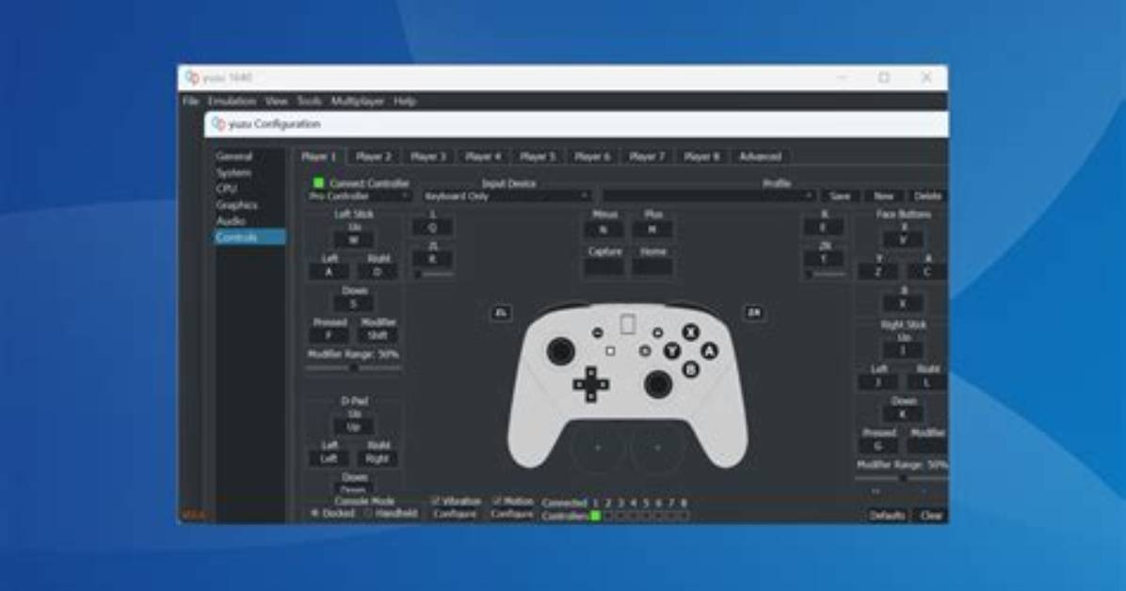1126x591 pixels.
Task: Click the yuzu Configuration dialog logo icon
Action: tap(218, 123)
